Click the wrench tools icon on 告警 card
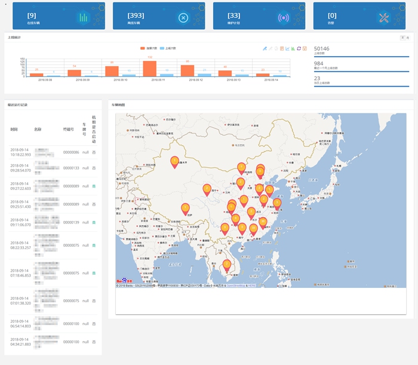The height and width of the screenshot is (365, 418). click(x=383, y=17)
